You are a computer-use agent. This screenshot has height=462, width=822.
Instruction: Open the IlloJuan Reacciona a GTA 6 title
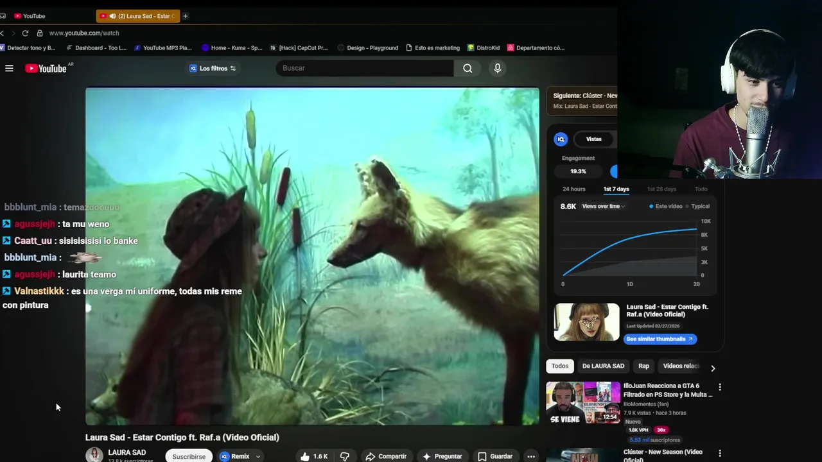click(x=668, y=390)
